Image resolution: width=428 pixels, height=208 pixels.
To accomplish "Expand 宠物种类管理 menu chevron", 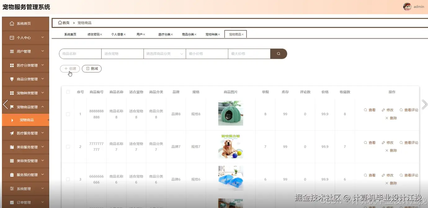I will (x=42, y=93).
